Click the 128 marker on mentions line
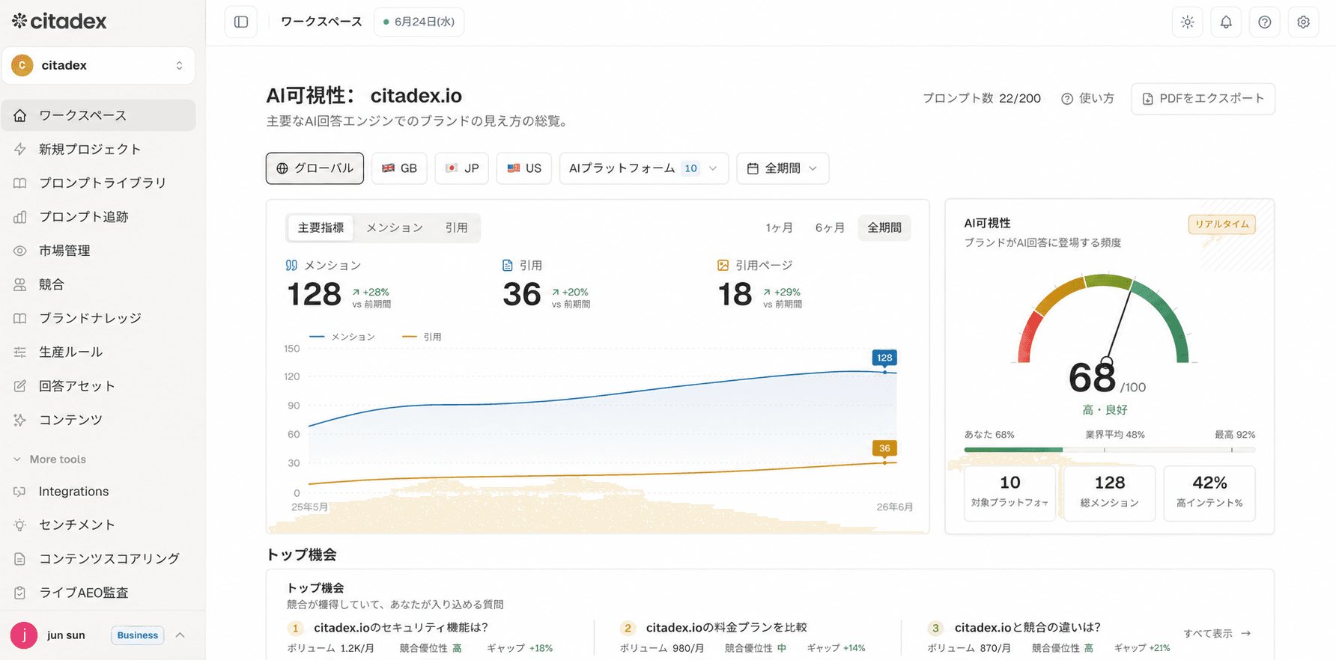Viewport: 1336px width, 660px height. (884, 358)
